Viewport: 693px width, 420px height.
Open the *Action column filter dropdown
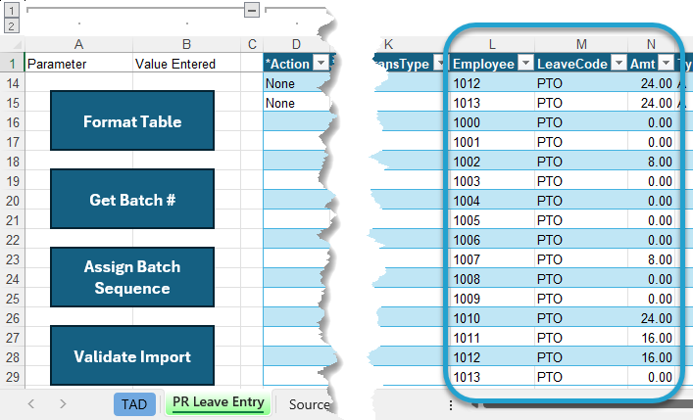[321, 64]
